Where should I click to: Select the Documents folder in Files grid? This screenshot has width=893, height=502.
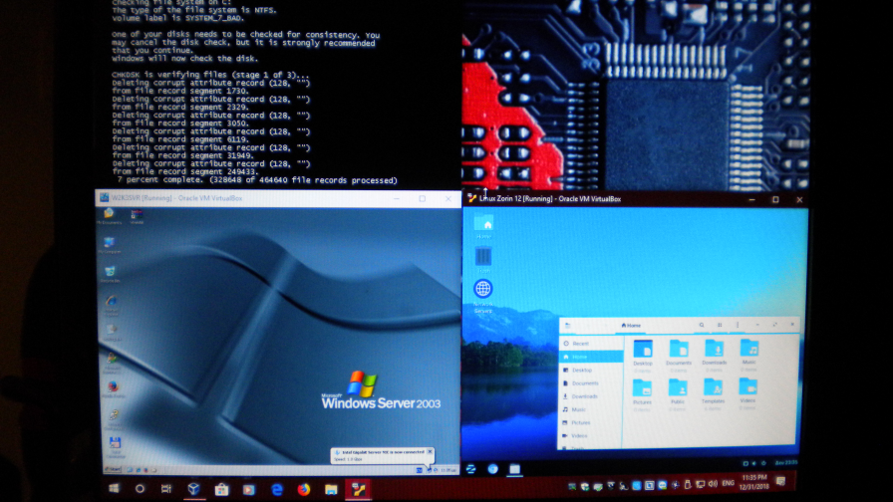click(x=679, y=354)
